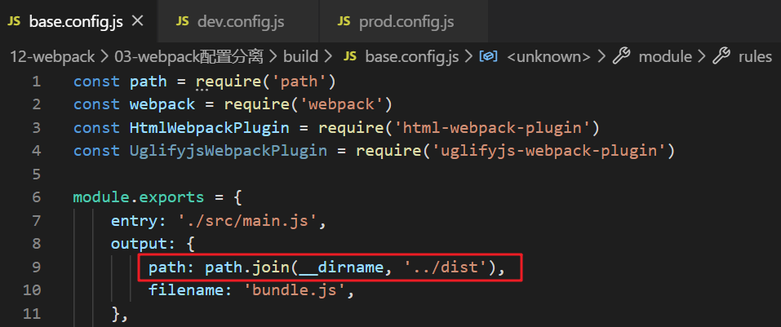The image size is (781, 327).
Task: Click output key on line 8
Action: (x=139, y=244)
